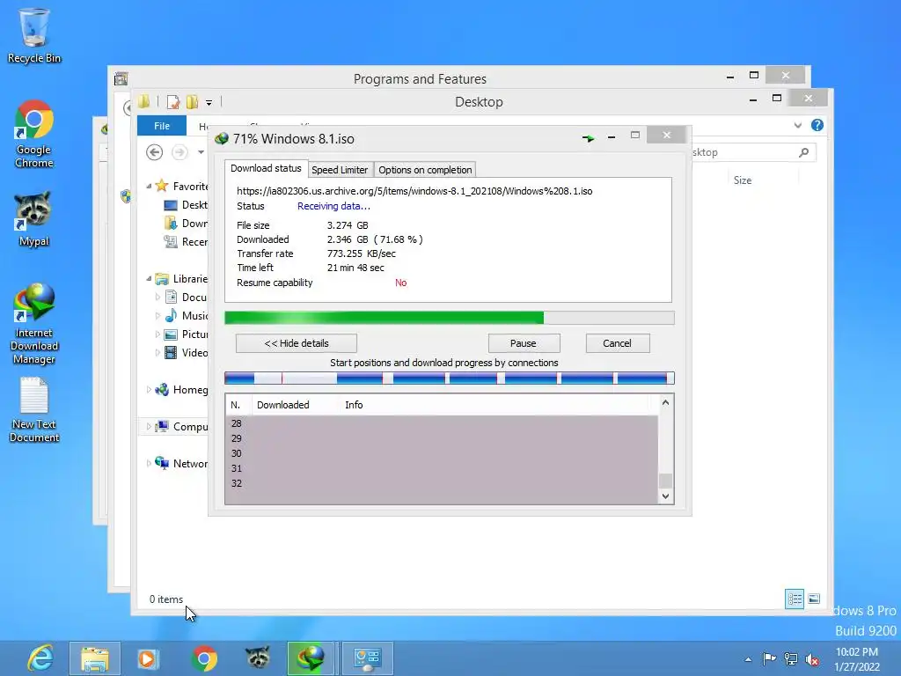Click the search magnifier in Desktop window

point(804,152)
